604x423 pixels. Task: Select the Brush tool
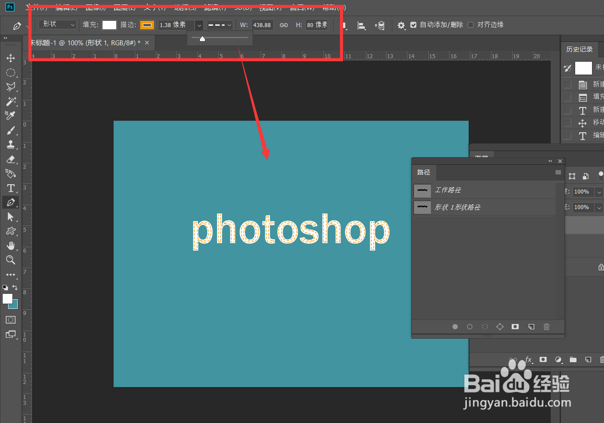(x=11, y=130)
